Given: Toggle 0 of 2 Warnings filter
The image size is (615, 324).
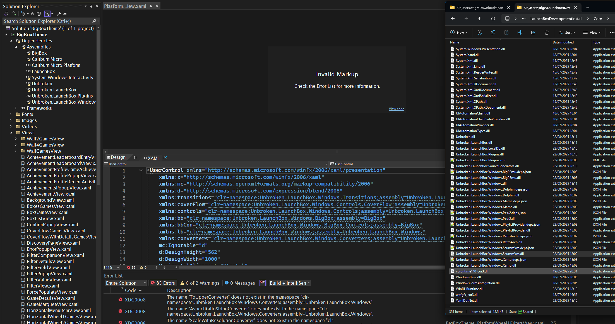Looking at the screenshot, I should click(x=200, y=283).
